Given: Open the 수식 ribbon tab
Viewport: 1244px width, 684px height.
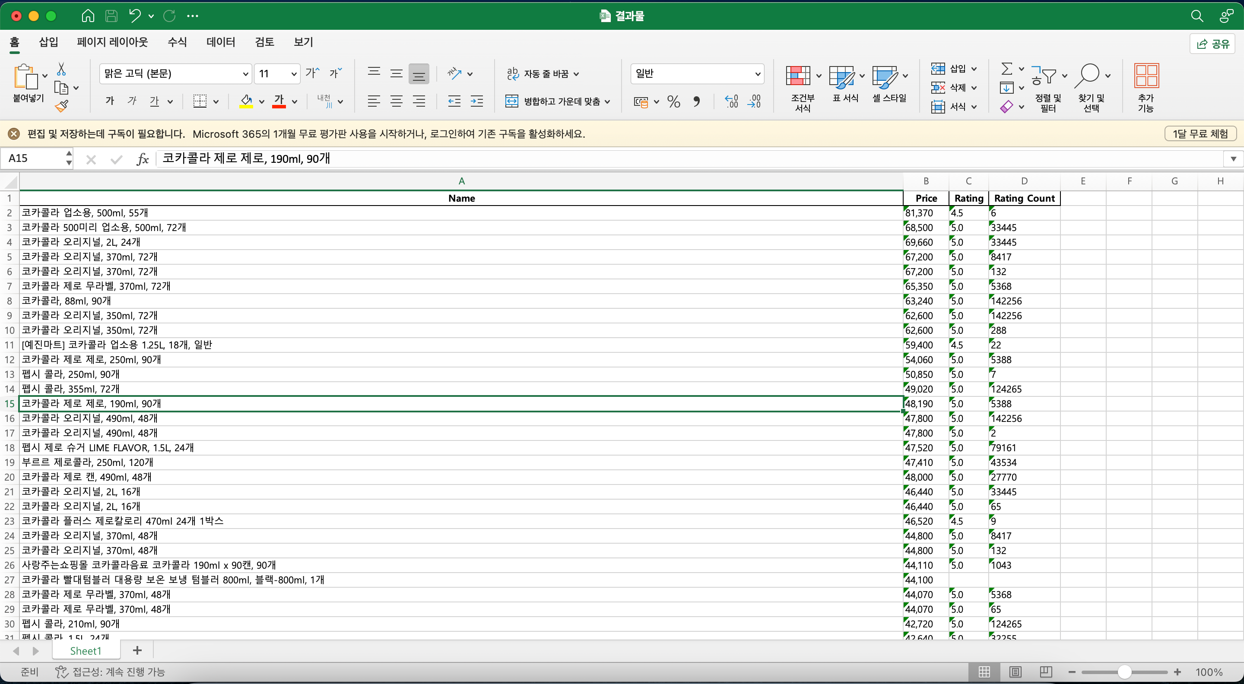Looking at the screenshot, I should [x=177, y=42].
